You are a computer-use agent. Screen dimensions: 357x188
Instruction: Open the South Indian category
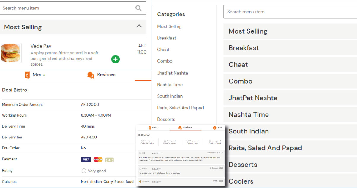[x=170, y=96]
